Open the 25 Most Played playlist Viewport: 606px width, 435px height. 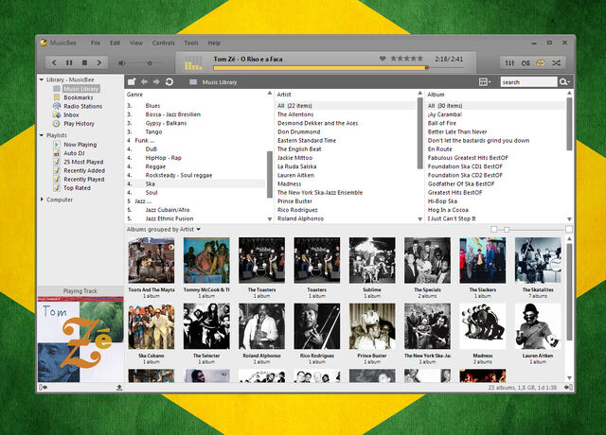tap(83, 162)
